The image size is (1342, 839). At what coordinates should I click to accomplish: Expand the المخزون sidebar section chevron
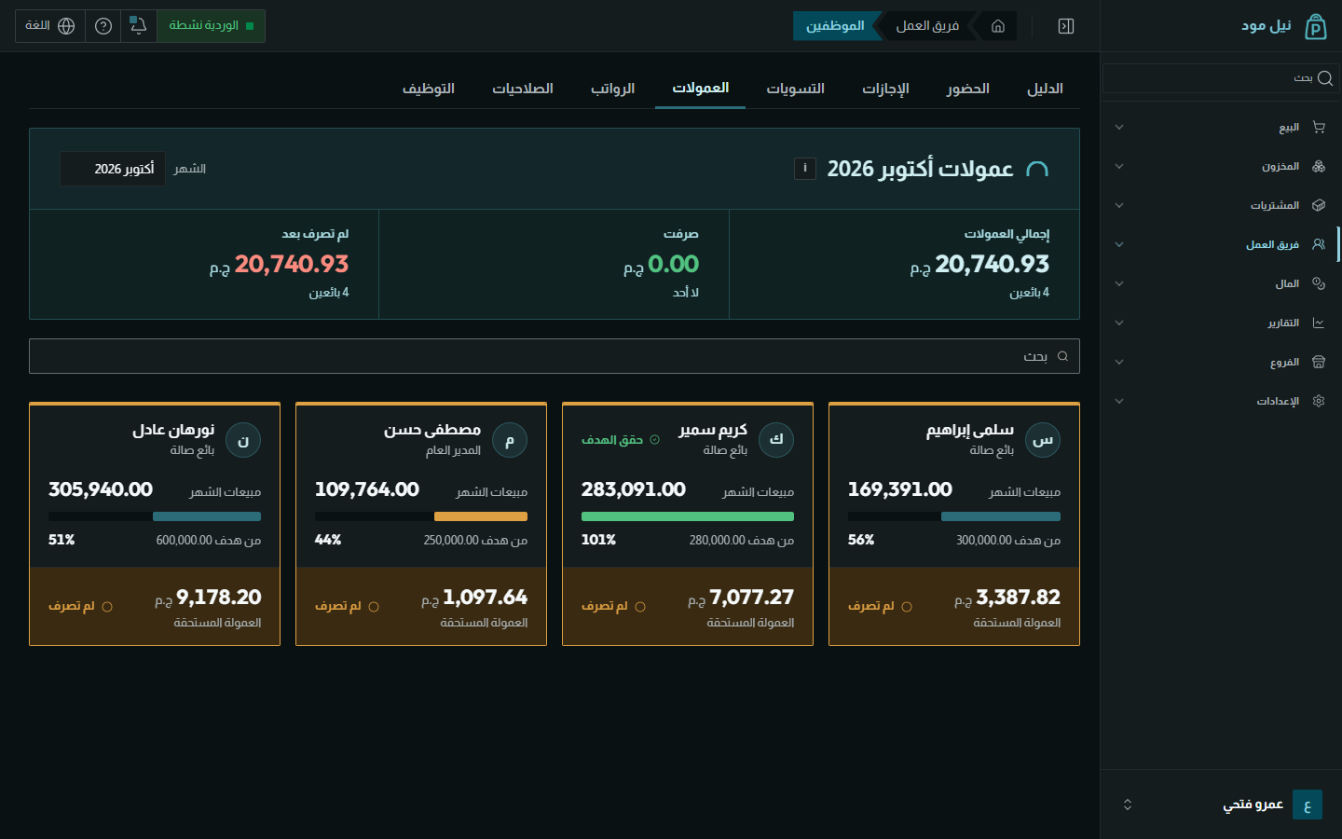1119,166
